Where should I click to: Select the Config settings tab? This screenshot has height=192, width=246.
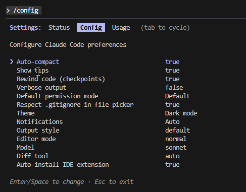(x=91, y=28)
